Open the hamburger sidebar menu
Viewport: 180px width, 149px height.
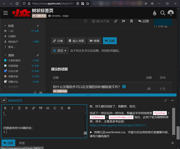[x=5, y=13]
